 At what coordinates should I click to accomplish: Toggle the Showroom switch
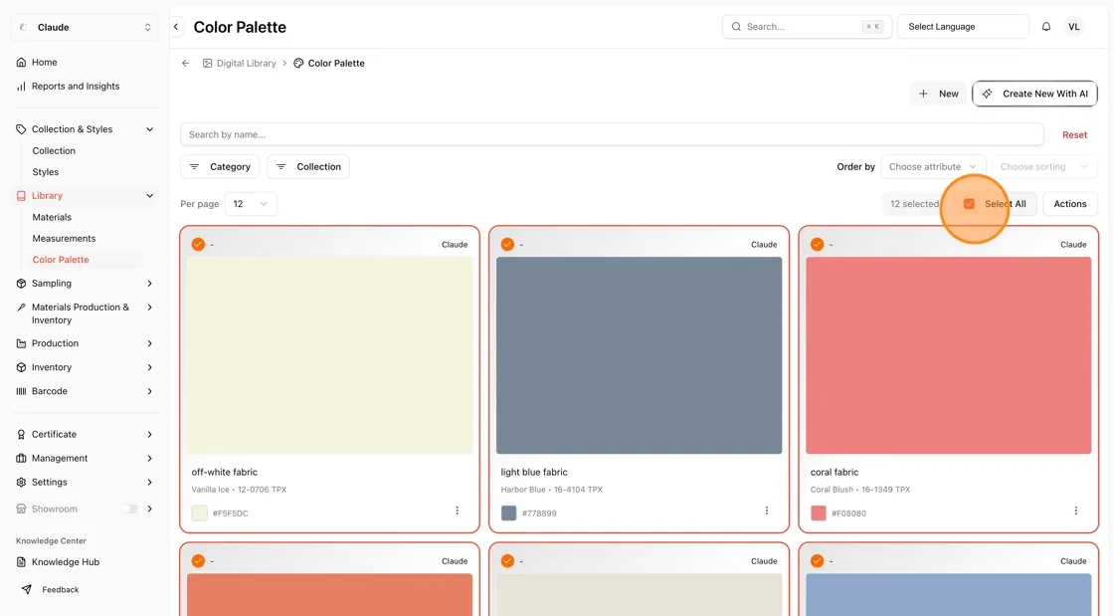pos(130,509)
